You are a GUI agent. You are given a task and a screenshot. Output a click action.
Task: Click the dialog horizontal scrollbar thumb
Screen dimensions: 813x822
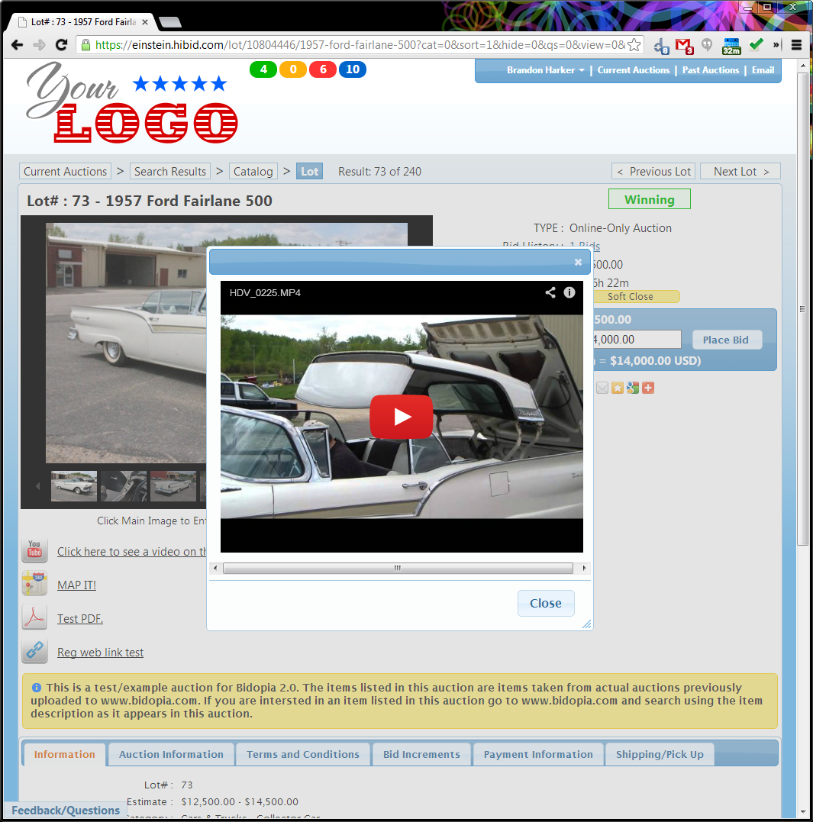click(x=398, y=569)
